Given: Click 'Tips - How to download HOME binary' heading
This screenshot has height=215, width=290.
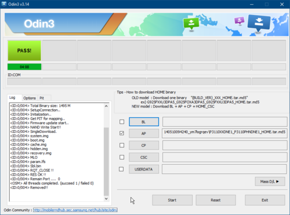Looking at the screenshot, I should 146,92.
